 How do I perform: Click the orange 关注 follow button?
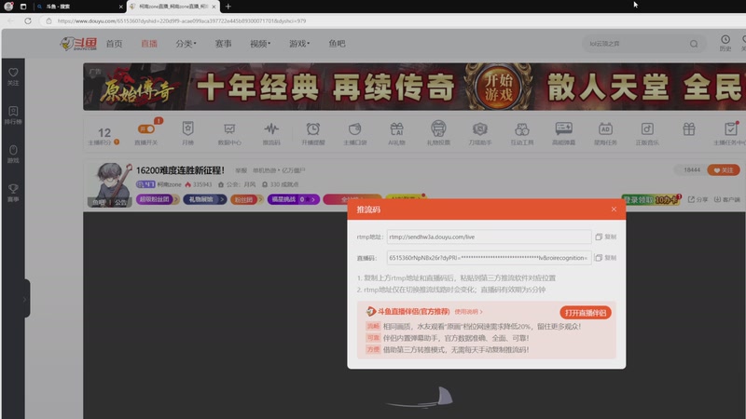[724, 170]
